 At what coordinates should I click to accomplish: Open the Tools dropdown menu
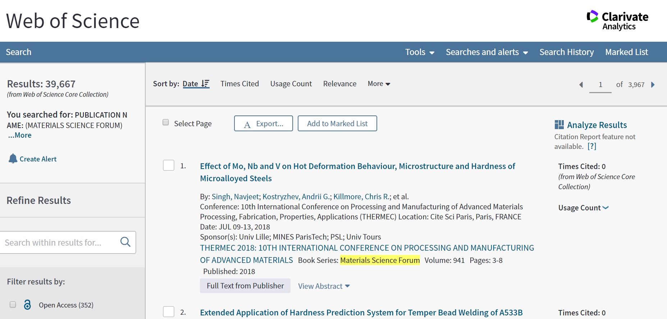tap(420, 52)
